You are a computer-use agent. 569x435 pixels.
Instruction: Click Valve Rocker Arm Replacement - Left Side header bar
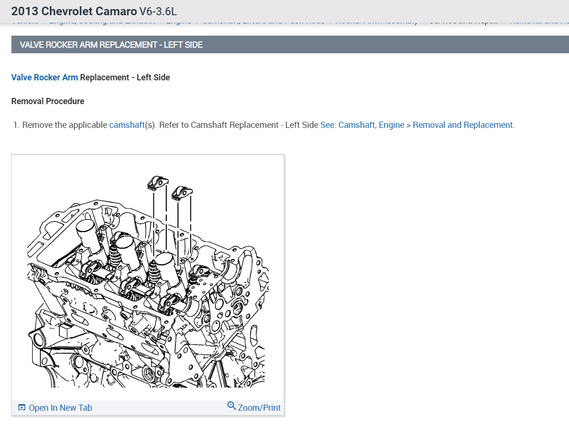290,45
